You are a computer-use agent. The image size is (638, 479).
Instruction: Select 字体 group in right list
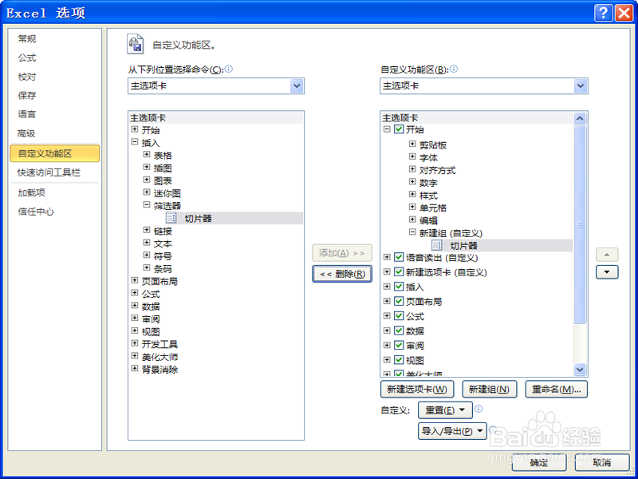click(428, 157)
